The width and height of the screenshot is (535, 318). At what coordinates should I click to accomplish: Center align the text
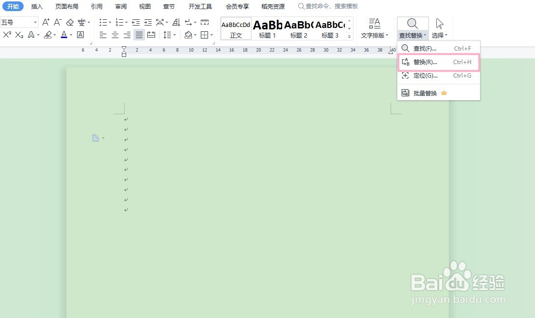coord(115,35)
